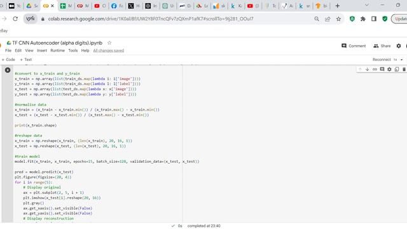Open the Tools menu
The width and height of the screenshot is (407, 229).
(x=73, y=50)
